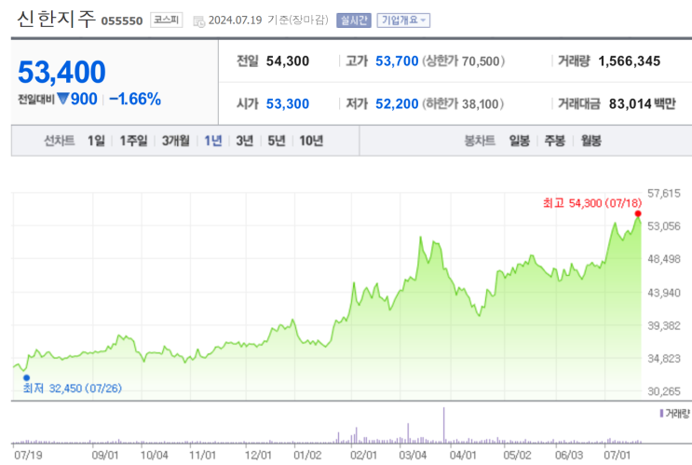692x465 pixels.
Task: Click the 30,265 y-axis label
Action: (x=664, y=391)
